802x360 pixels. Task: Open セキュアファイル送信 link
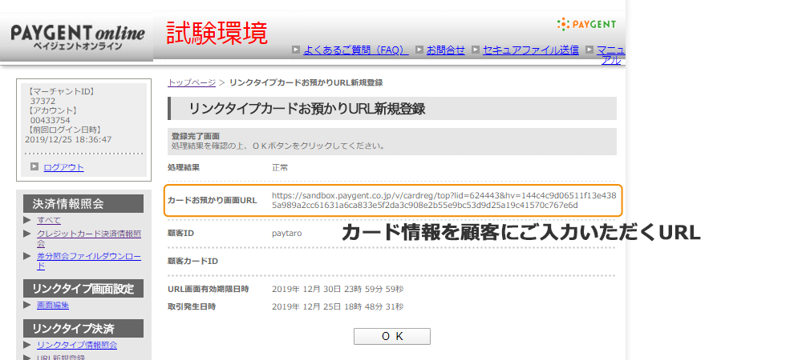531,50
